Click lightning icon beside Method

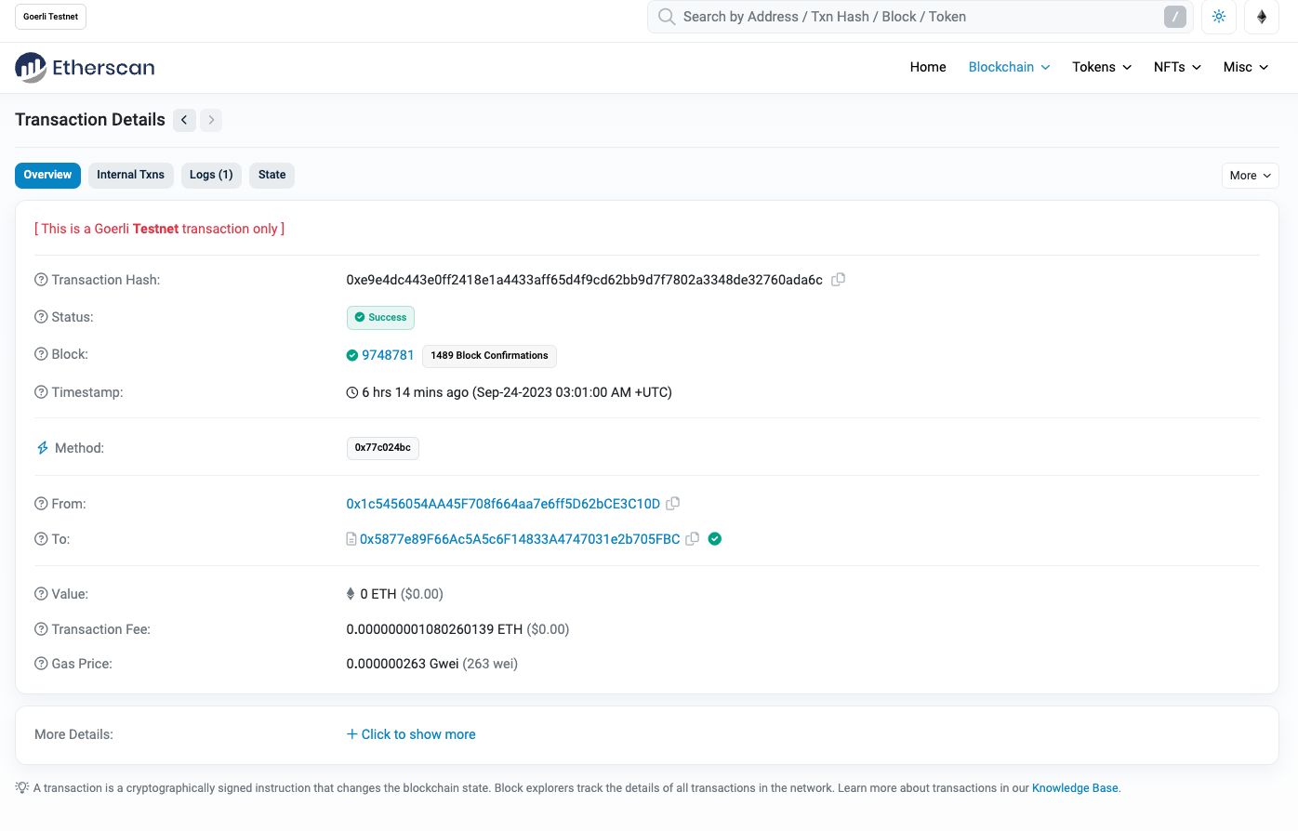pos(42,448)
